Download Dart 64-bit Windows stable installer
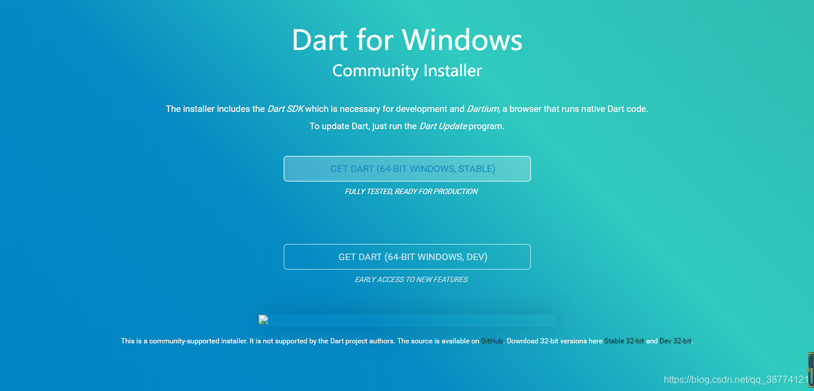 (x=407, y=168)
